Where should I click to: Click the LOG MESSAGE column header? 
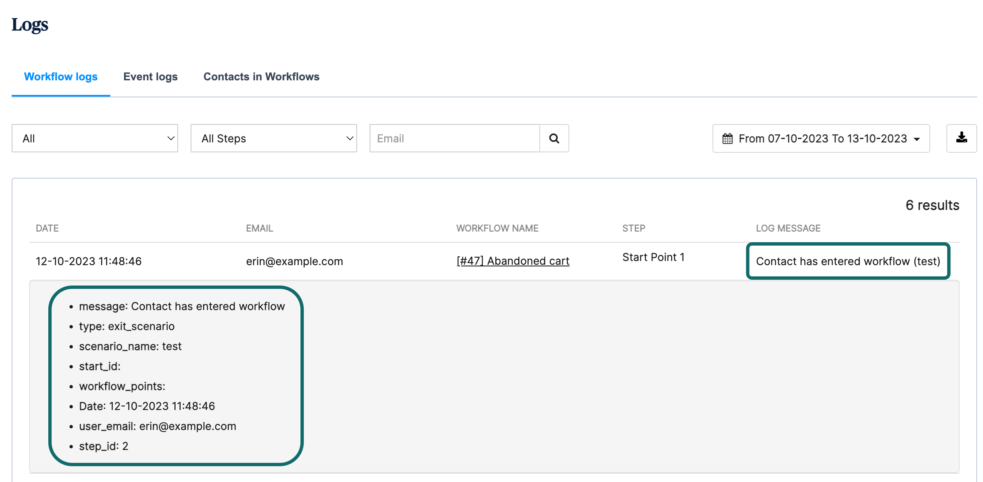click(788, 228)
